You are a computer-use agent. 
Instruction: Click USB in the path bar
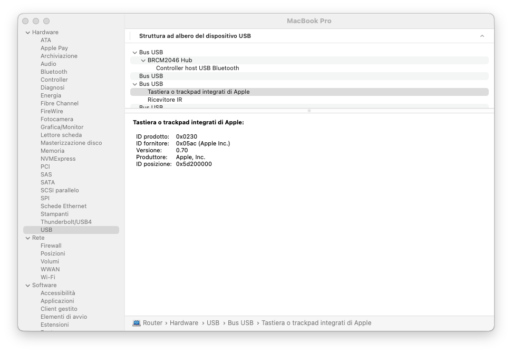pos(213,323)
